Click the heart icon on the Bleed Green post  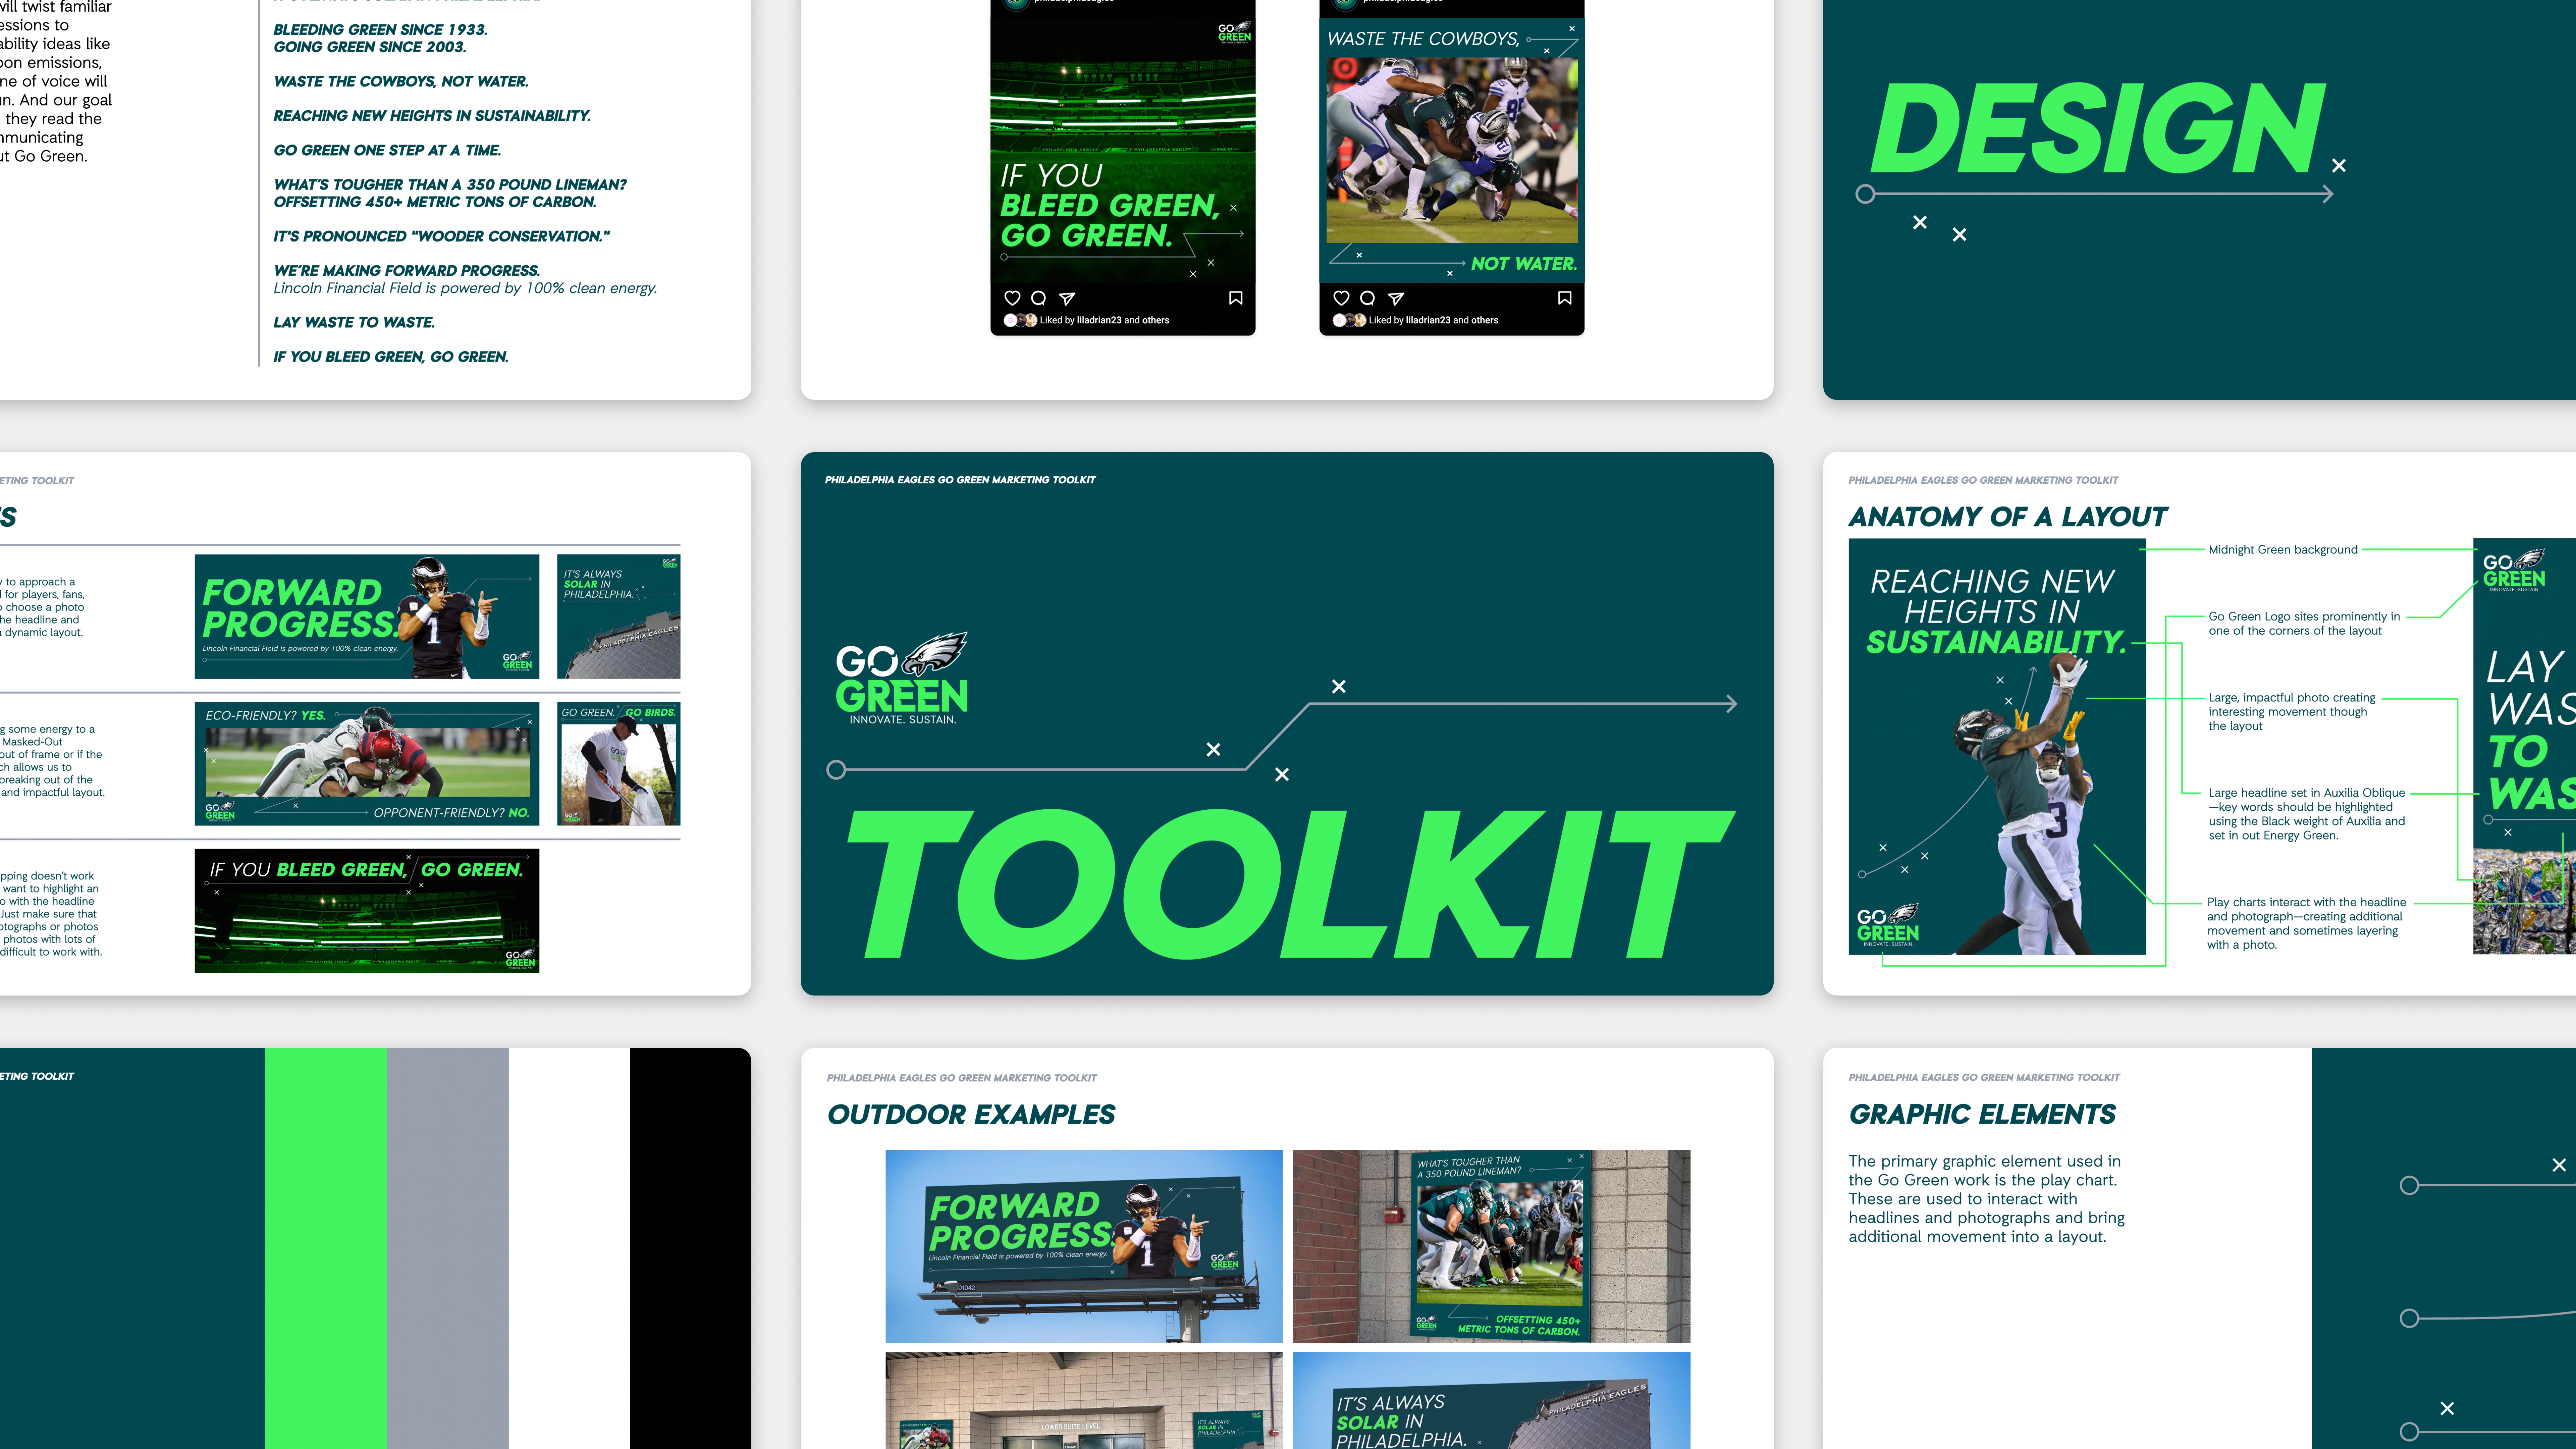(x=1012, y=298)
